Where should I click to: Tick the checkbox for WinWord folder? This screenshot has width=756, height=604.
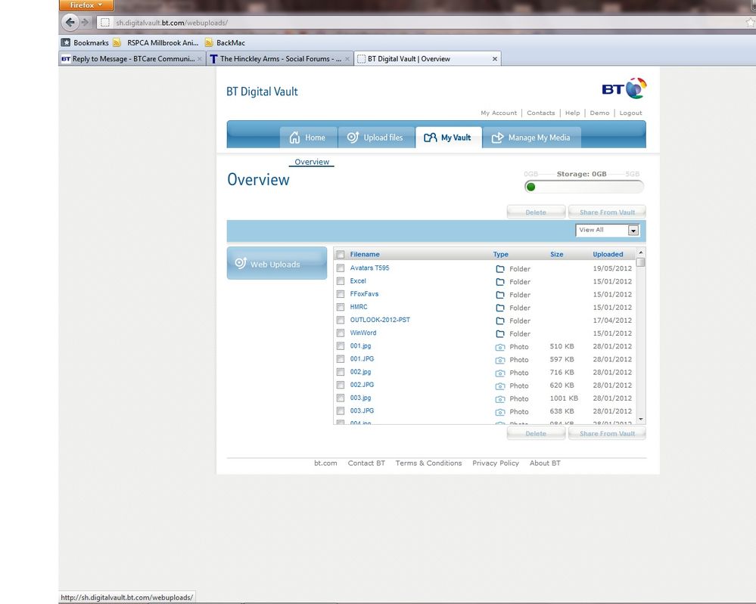[341, 333]
